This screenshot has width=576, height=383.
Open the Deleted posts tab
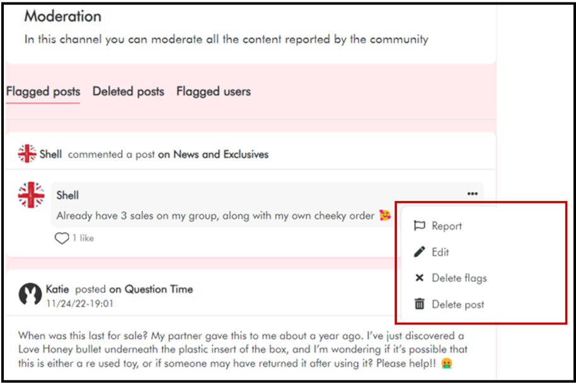tap(128, 91)
